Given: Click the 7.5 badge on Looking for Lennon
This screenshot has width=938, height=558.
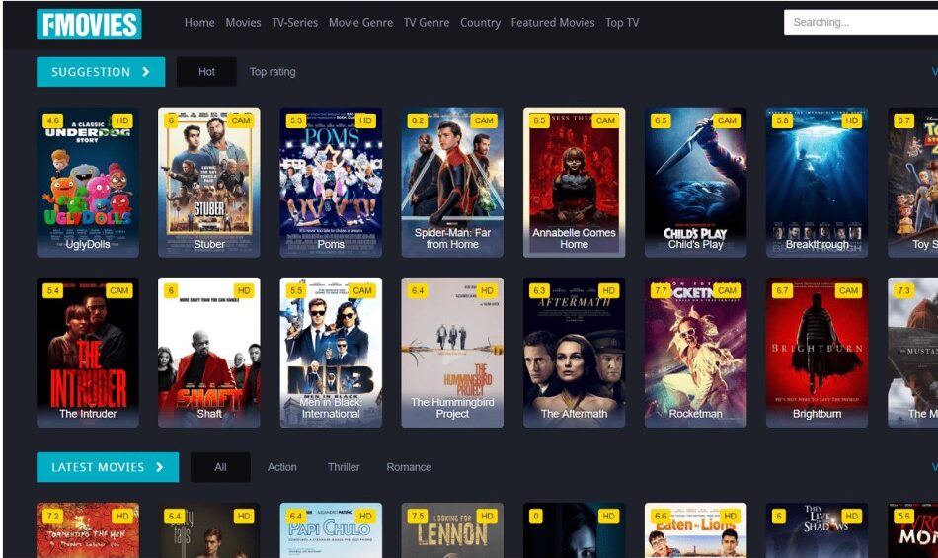Looking at the screenshot, I should 418,517.
